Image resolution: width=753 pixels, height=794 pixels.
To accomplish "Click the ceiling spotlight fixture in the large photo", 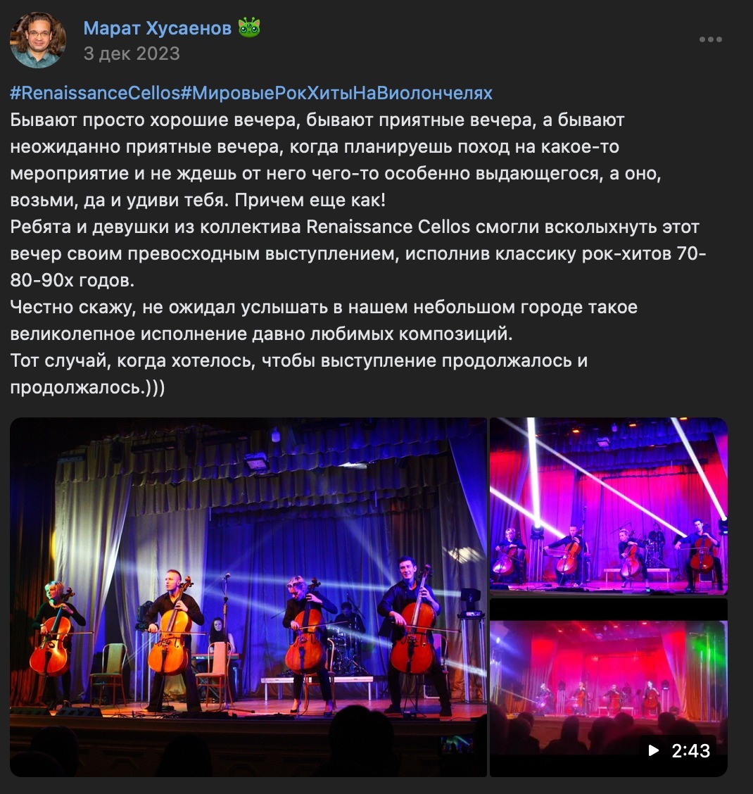I will click(256, 462).
